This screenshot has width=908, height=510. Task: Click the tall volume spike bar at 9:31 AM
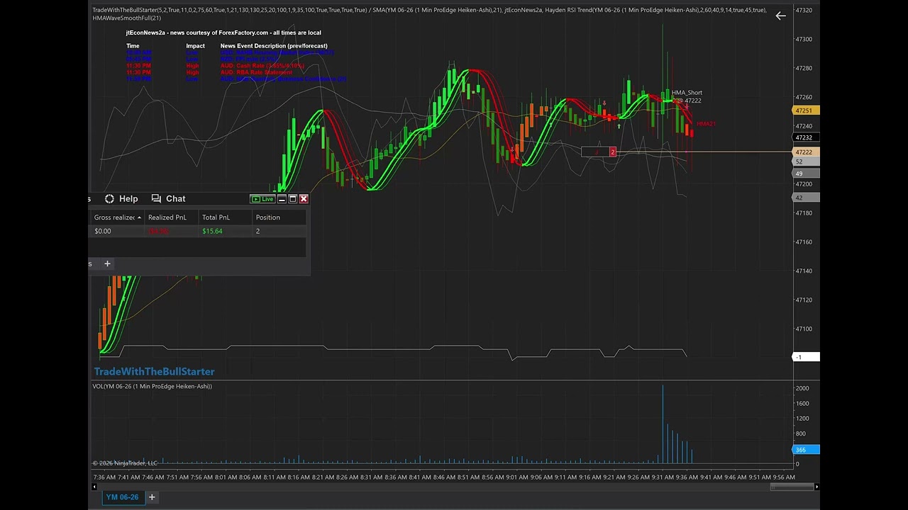663,425
